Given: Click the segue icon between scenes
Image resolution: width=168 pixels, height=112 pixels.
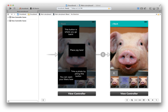Looking at the screenshot, I should point(103,54).
